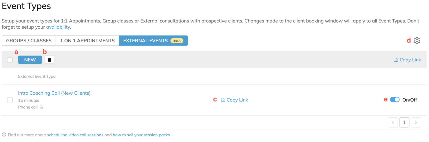Toggle the On/Off switch for Intro Coaching Call
The height and width of the screenshot is (142, 429).
click(395, 100)
